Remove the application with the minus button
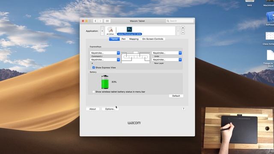The height and width of the screenshot is (154, 274). [183, 33]
